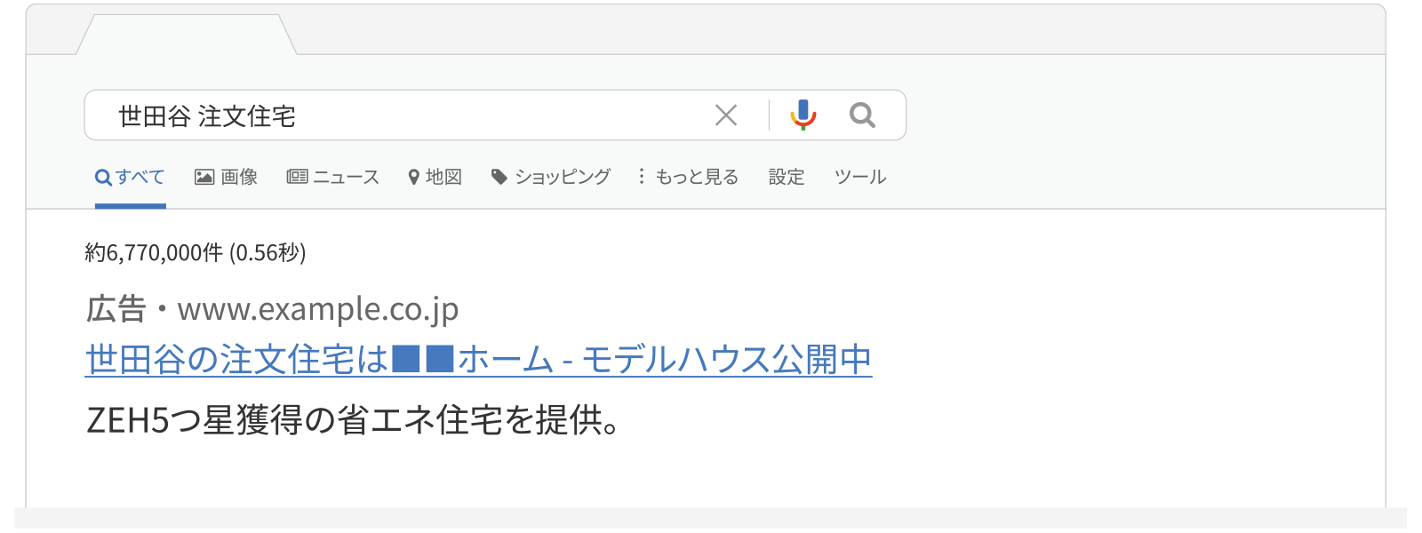
Task: Click the image icon beside 画像
Action: [204, 177]
